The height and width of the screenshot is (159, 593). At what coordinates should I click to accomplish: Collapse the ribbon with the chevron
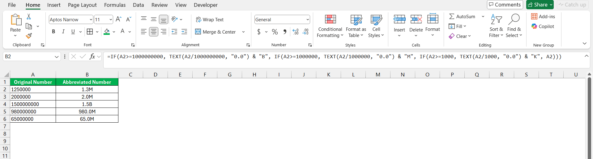point(584,43)
